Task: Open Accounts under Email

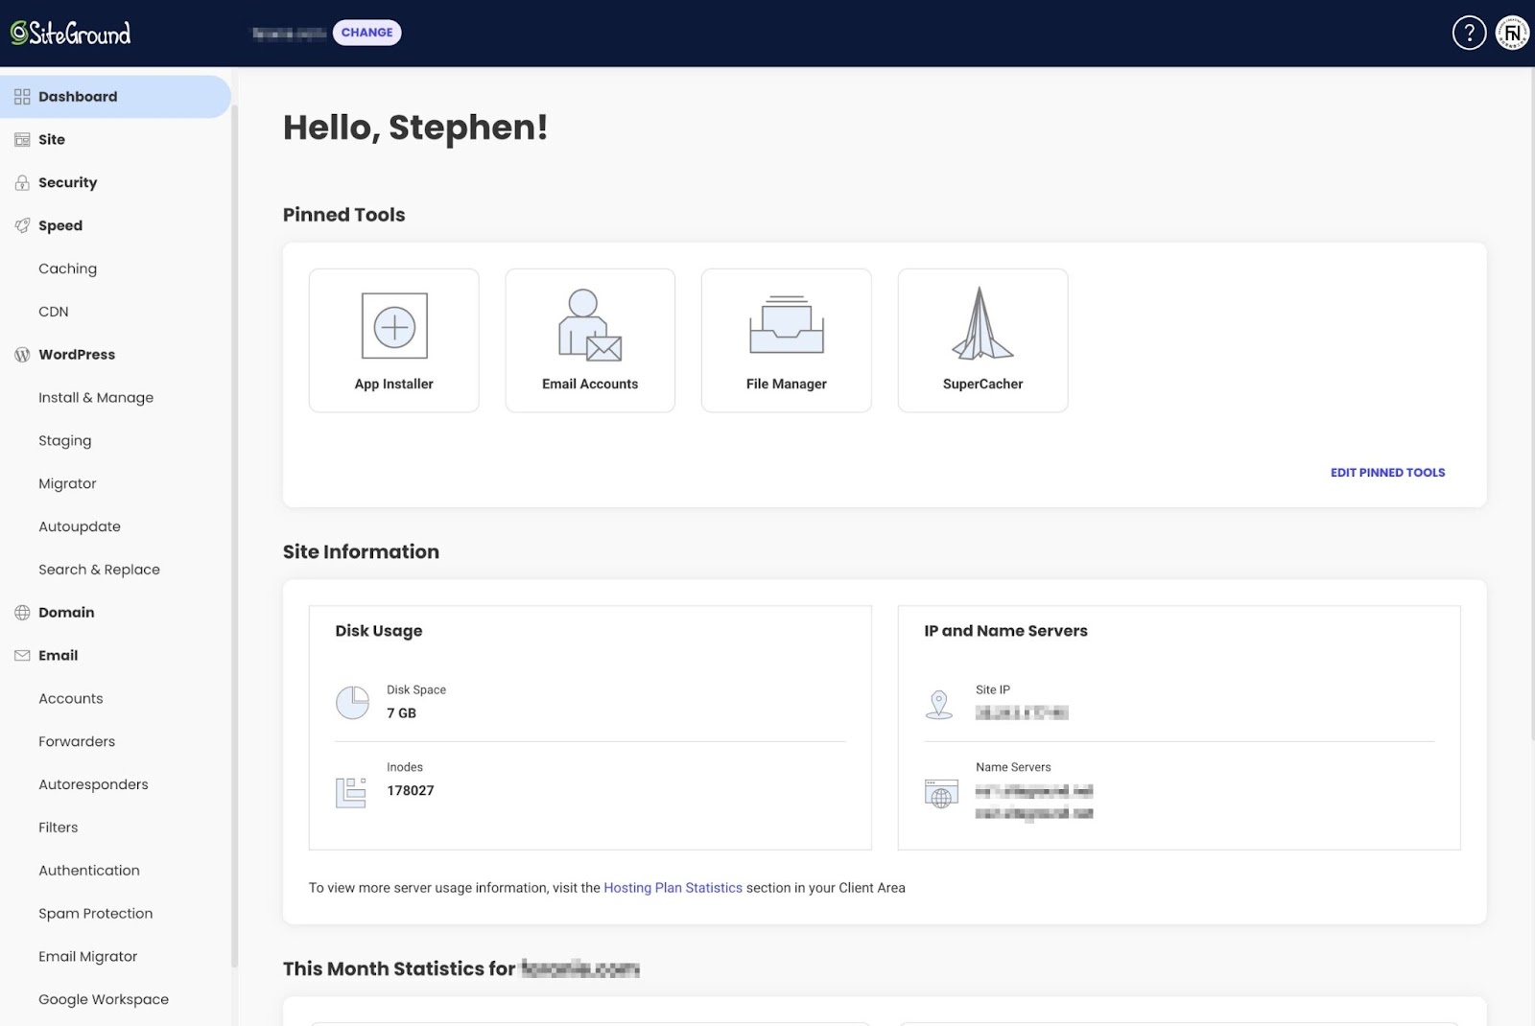Action: 71,699
